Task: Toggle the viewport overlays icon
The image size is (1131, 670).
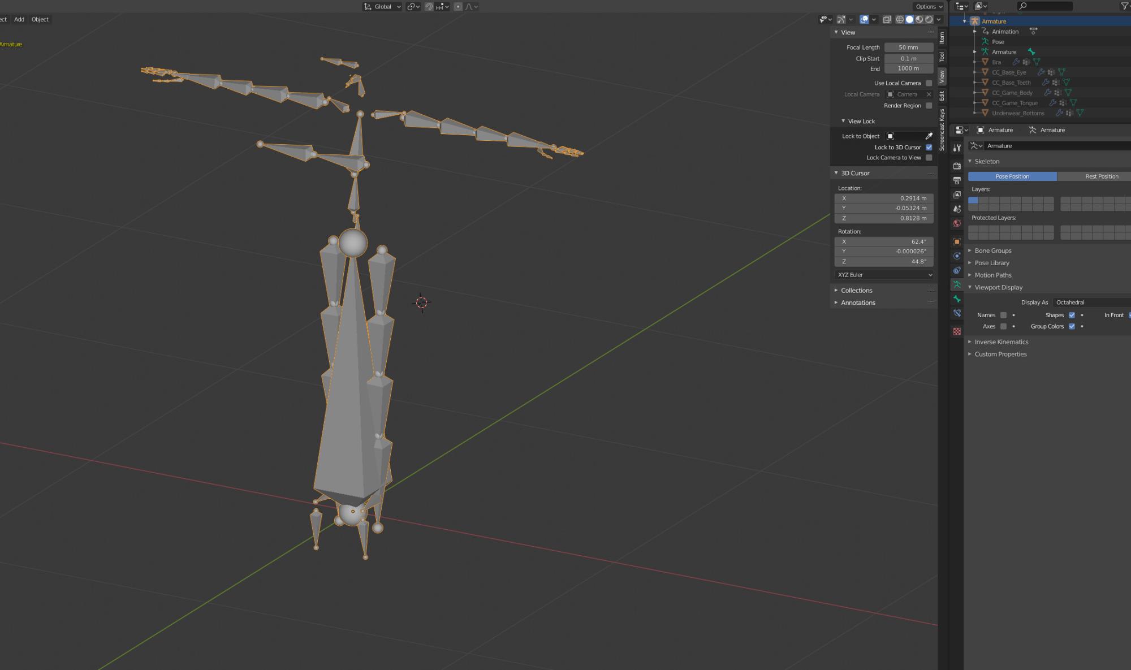Action: click(864, 20)
